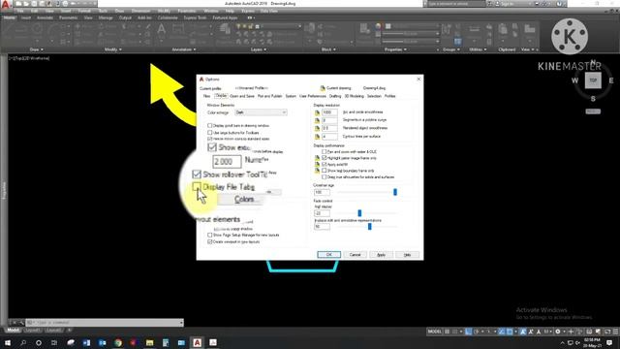The width and height of the screenshot is (620, 349).
Task: Click the clean screen icon in the status bar
Action: pos(607,332)
